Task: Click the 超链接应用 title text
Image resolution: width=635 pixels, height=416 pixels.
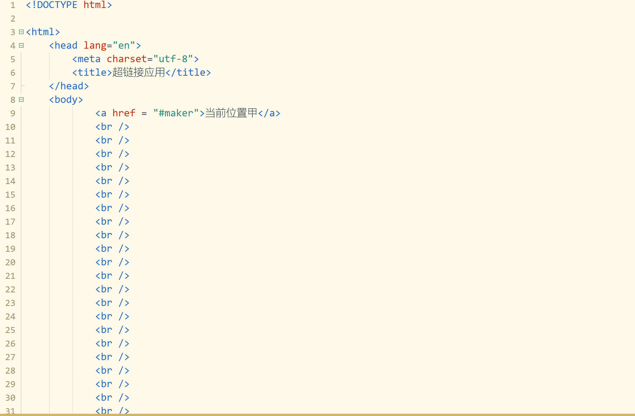Action: coord(139,72)
